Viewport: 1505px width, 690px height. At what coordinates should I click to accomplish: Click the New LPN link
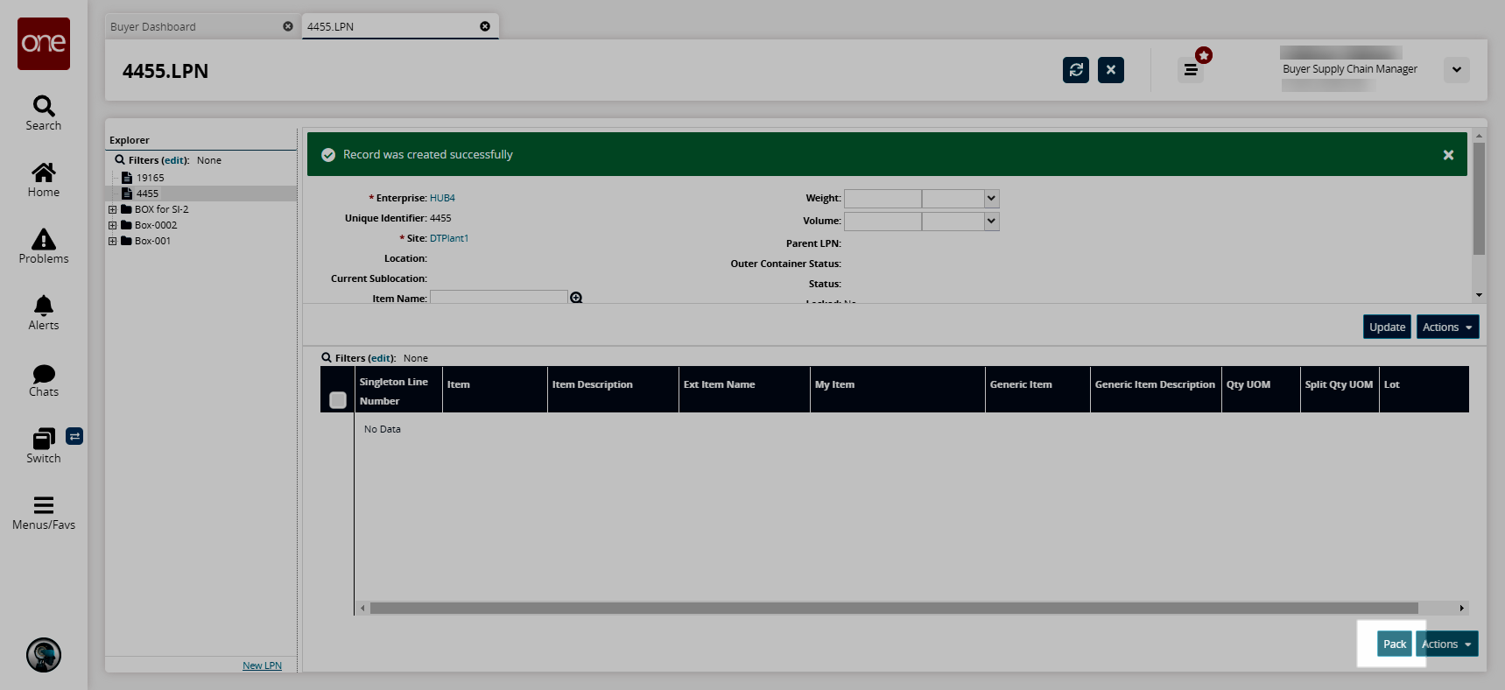[x=262, y=665]
